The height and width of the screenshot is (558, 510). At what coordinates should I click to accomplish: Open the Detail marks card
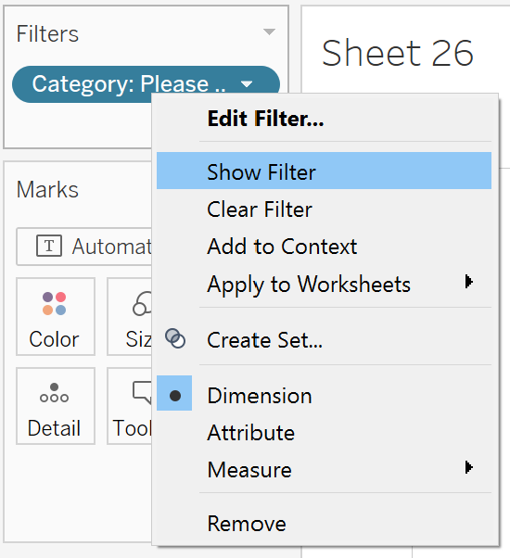coord(55,406)
